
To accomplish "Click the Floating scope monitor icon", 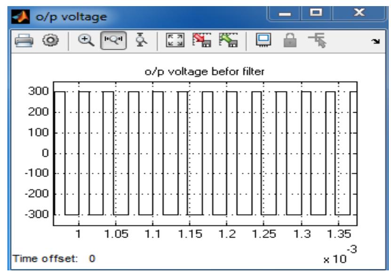I will click(264, 40).
